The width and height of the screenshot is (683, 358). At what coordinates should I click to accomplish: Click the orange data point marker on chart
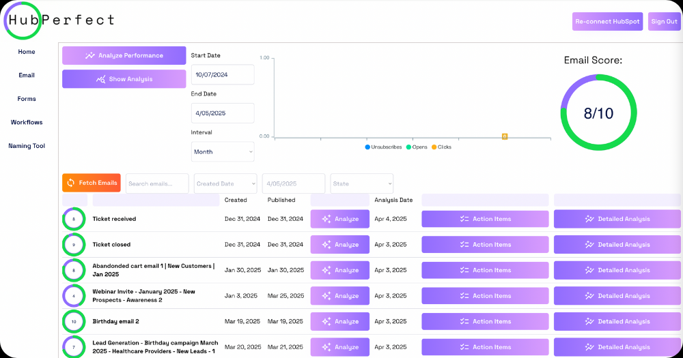pyautogui.click(x=504, y=136)
